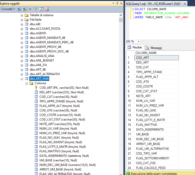Close the Esplora oggetti panel
Viewport: 195px width, 175px height.
click(x=121, y=3)
